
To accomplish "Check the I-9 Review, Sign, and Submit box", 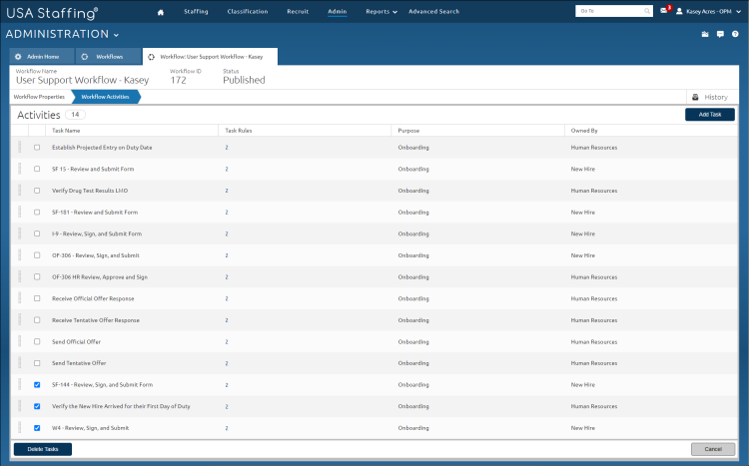I will [37, 233].
